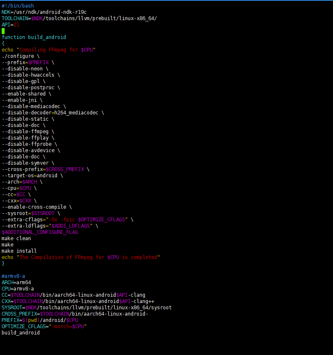Click the --extra-ldflags line
Viewport: 333px width, 355px height.
[50, 226]
